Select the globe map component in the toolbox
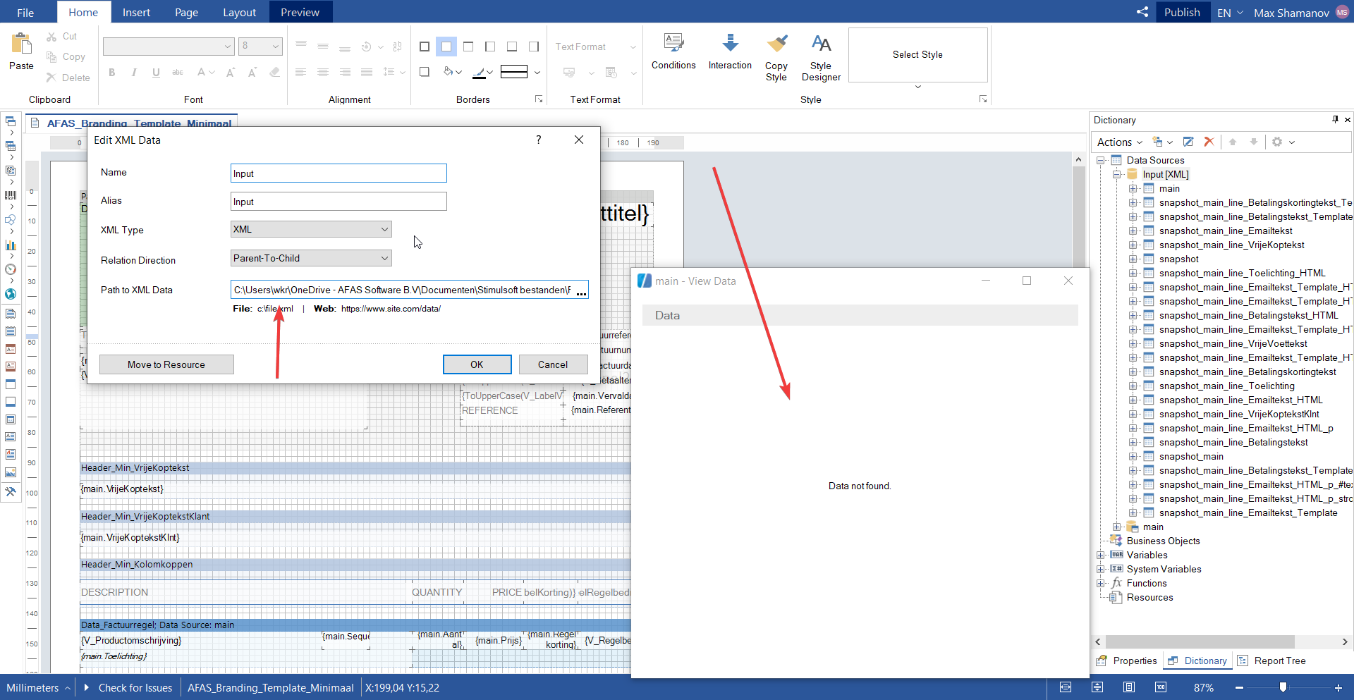Viewport: 1354px width, 700px height. click(11, 294)
